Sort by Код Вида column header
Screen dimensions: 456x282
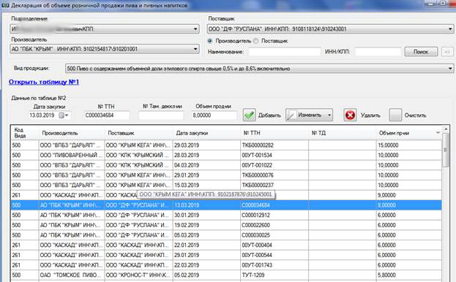click(24, 133)
